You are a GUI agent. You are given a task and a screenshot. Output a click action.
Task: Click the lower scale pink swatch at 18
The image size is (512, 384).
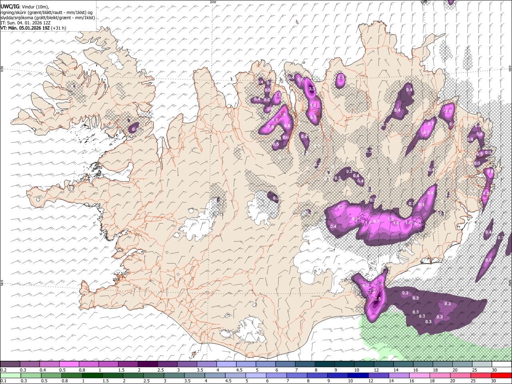pos(440,376)
